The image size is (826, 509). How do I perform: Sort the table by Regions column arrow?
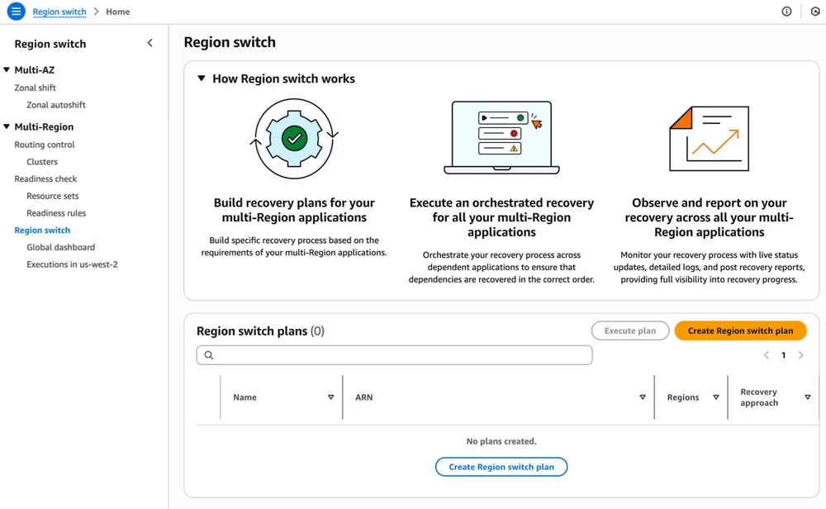point(716,397)
